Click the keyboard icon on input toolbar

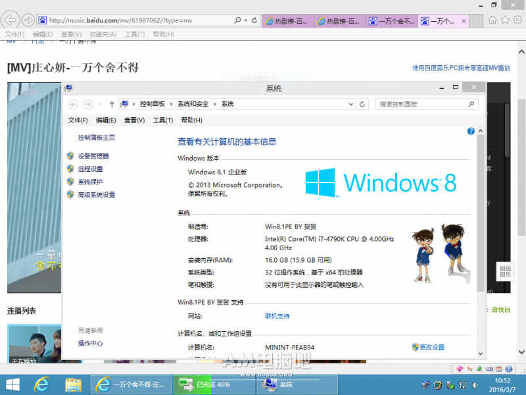[x=489, y=369]
